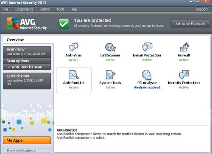212x154 pixels.
Task: Click the 'You are protected.' heading
Action: click(93, 21)
